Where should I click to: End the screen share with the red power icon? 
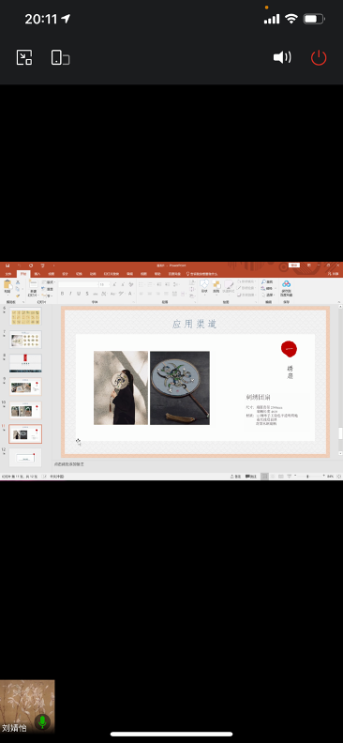click(319, 58)
